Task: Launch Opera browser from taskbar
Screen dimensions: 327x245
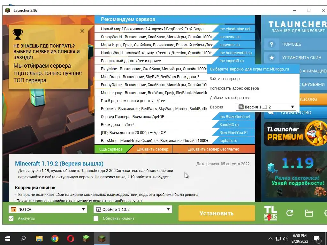Action: 71,239
